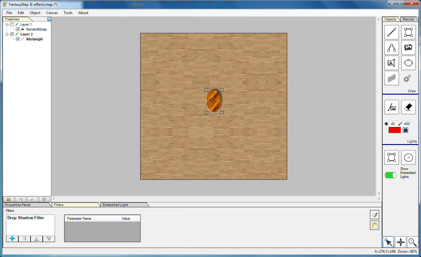
Task: Open the Canvas menu
Action: 52,13
